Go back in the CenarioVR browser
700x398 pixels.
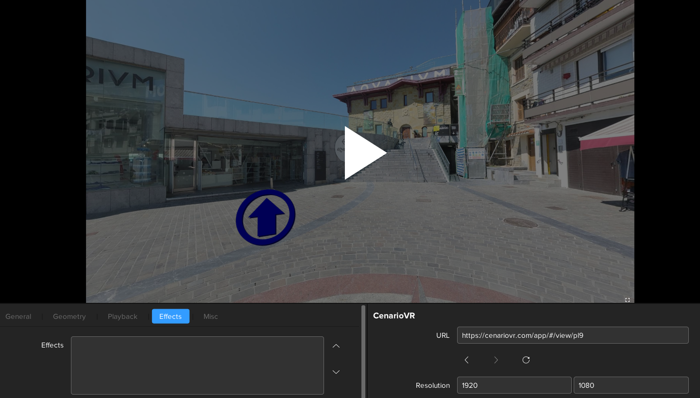pos(466,360)
